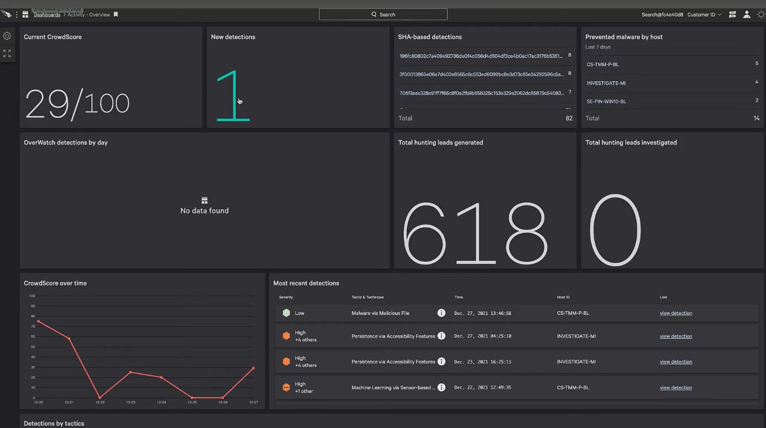This screenshot has width=766, height=428.
Task: Go to the Dashboards breadcrumb link
Action: pyautogui.click(x=47, y=14)
